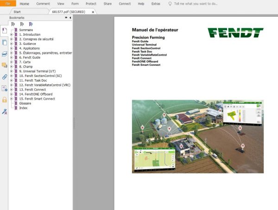Image resolution: width=278 pixels, height=210 pixels.
Task: Click the Precision Farming heading in document
Action: pos(148,38)
